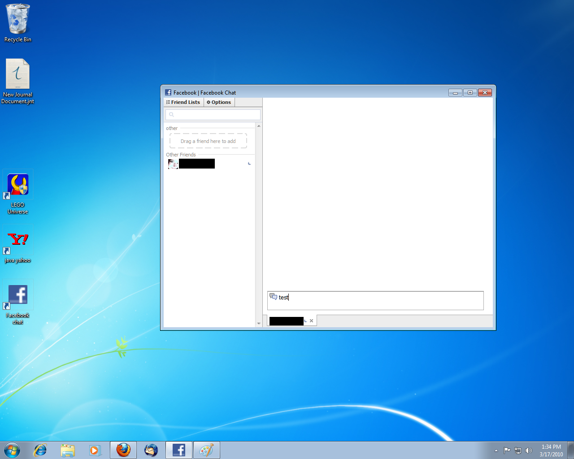Open the Windows Start menu
The width and height of the screenshot is (574, 459).
pyautogui.click(x=12, y=450)
